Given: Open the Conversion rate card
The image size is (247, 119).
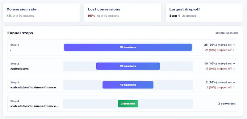Looking at the screenshot, I should pos(41,12).
